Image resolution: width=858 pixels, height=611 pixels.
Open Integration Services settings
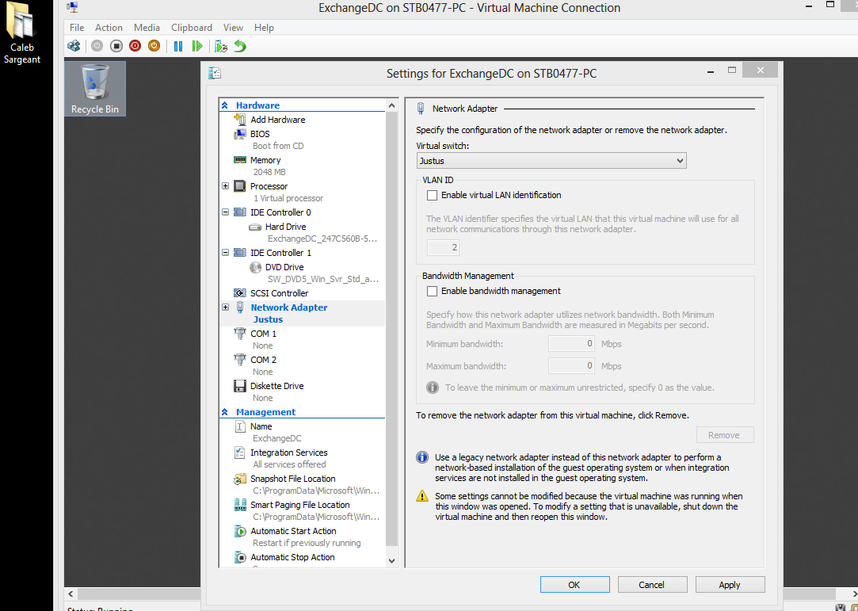289,453
